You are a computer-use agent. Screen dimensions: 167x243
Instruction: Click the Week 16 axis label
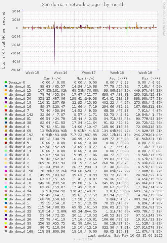[60, 73]
